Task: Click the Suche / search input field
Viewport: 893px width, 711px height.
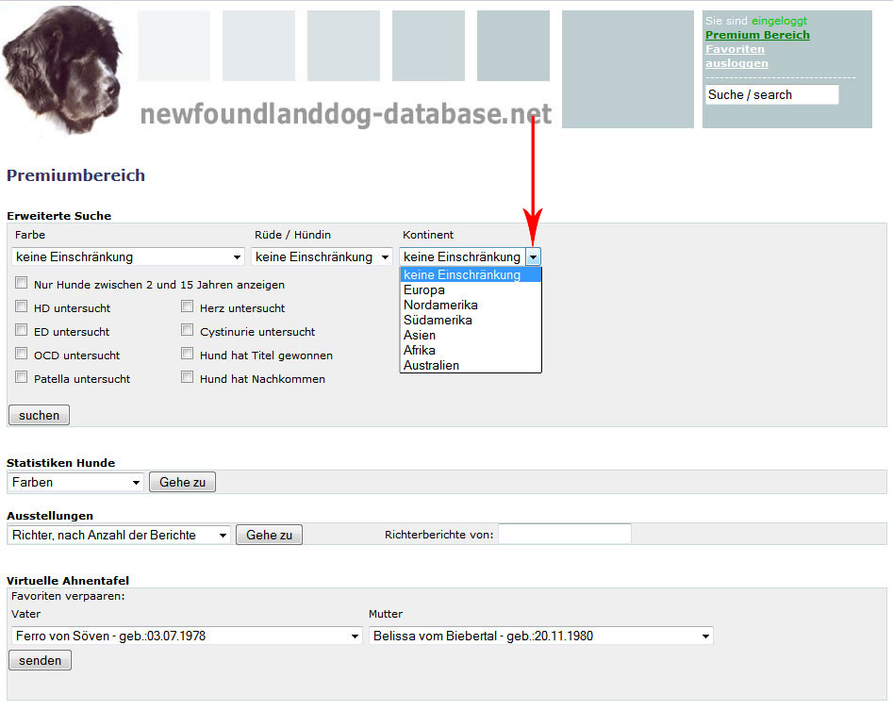Action: 771,94
